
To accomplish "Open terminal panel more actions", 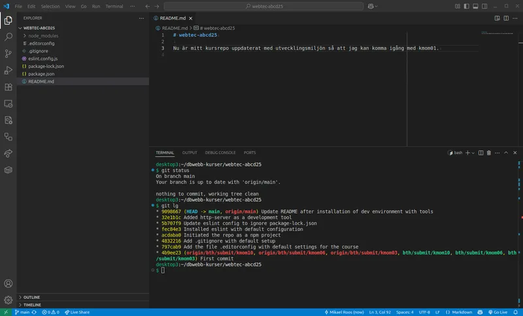I will click(498, 153).
